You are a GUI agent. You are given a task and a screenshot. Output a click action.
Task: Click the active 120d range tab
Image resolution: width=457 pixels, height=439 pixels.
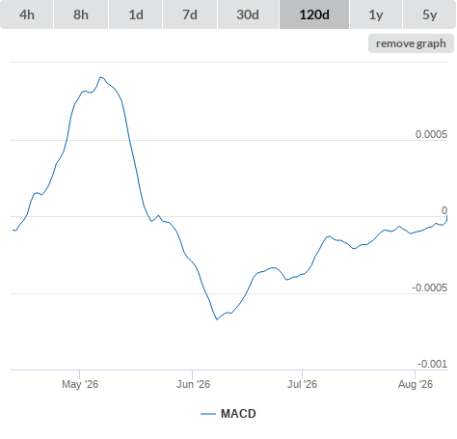coord(314,14)
